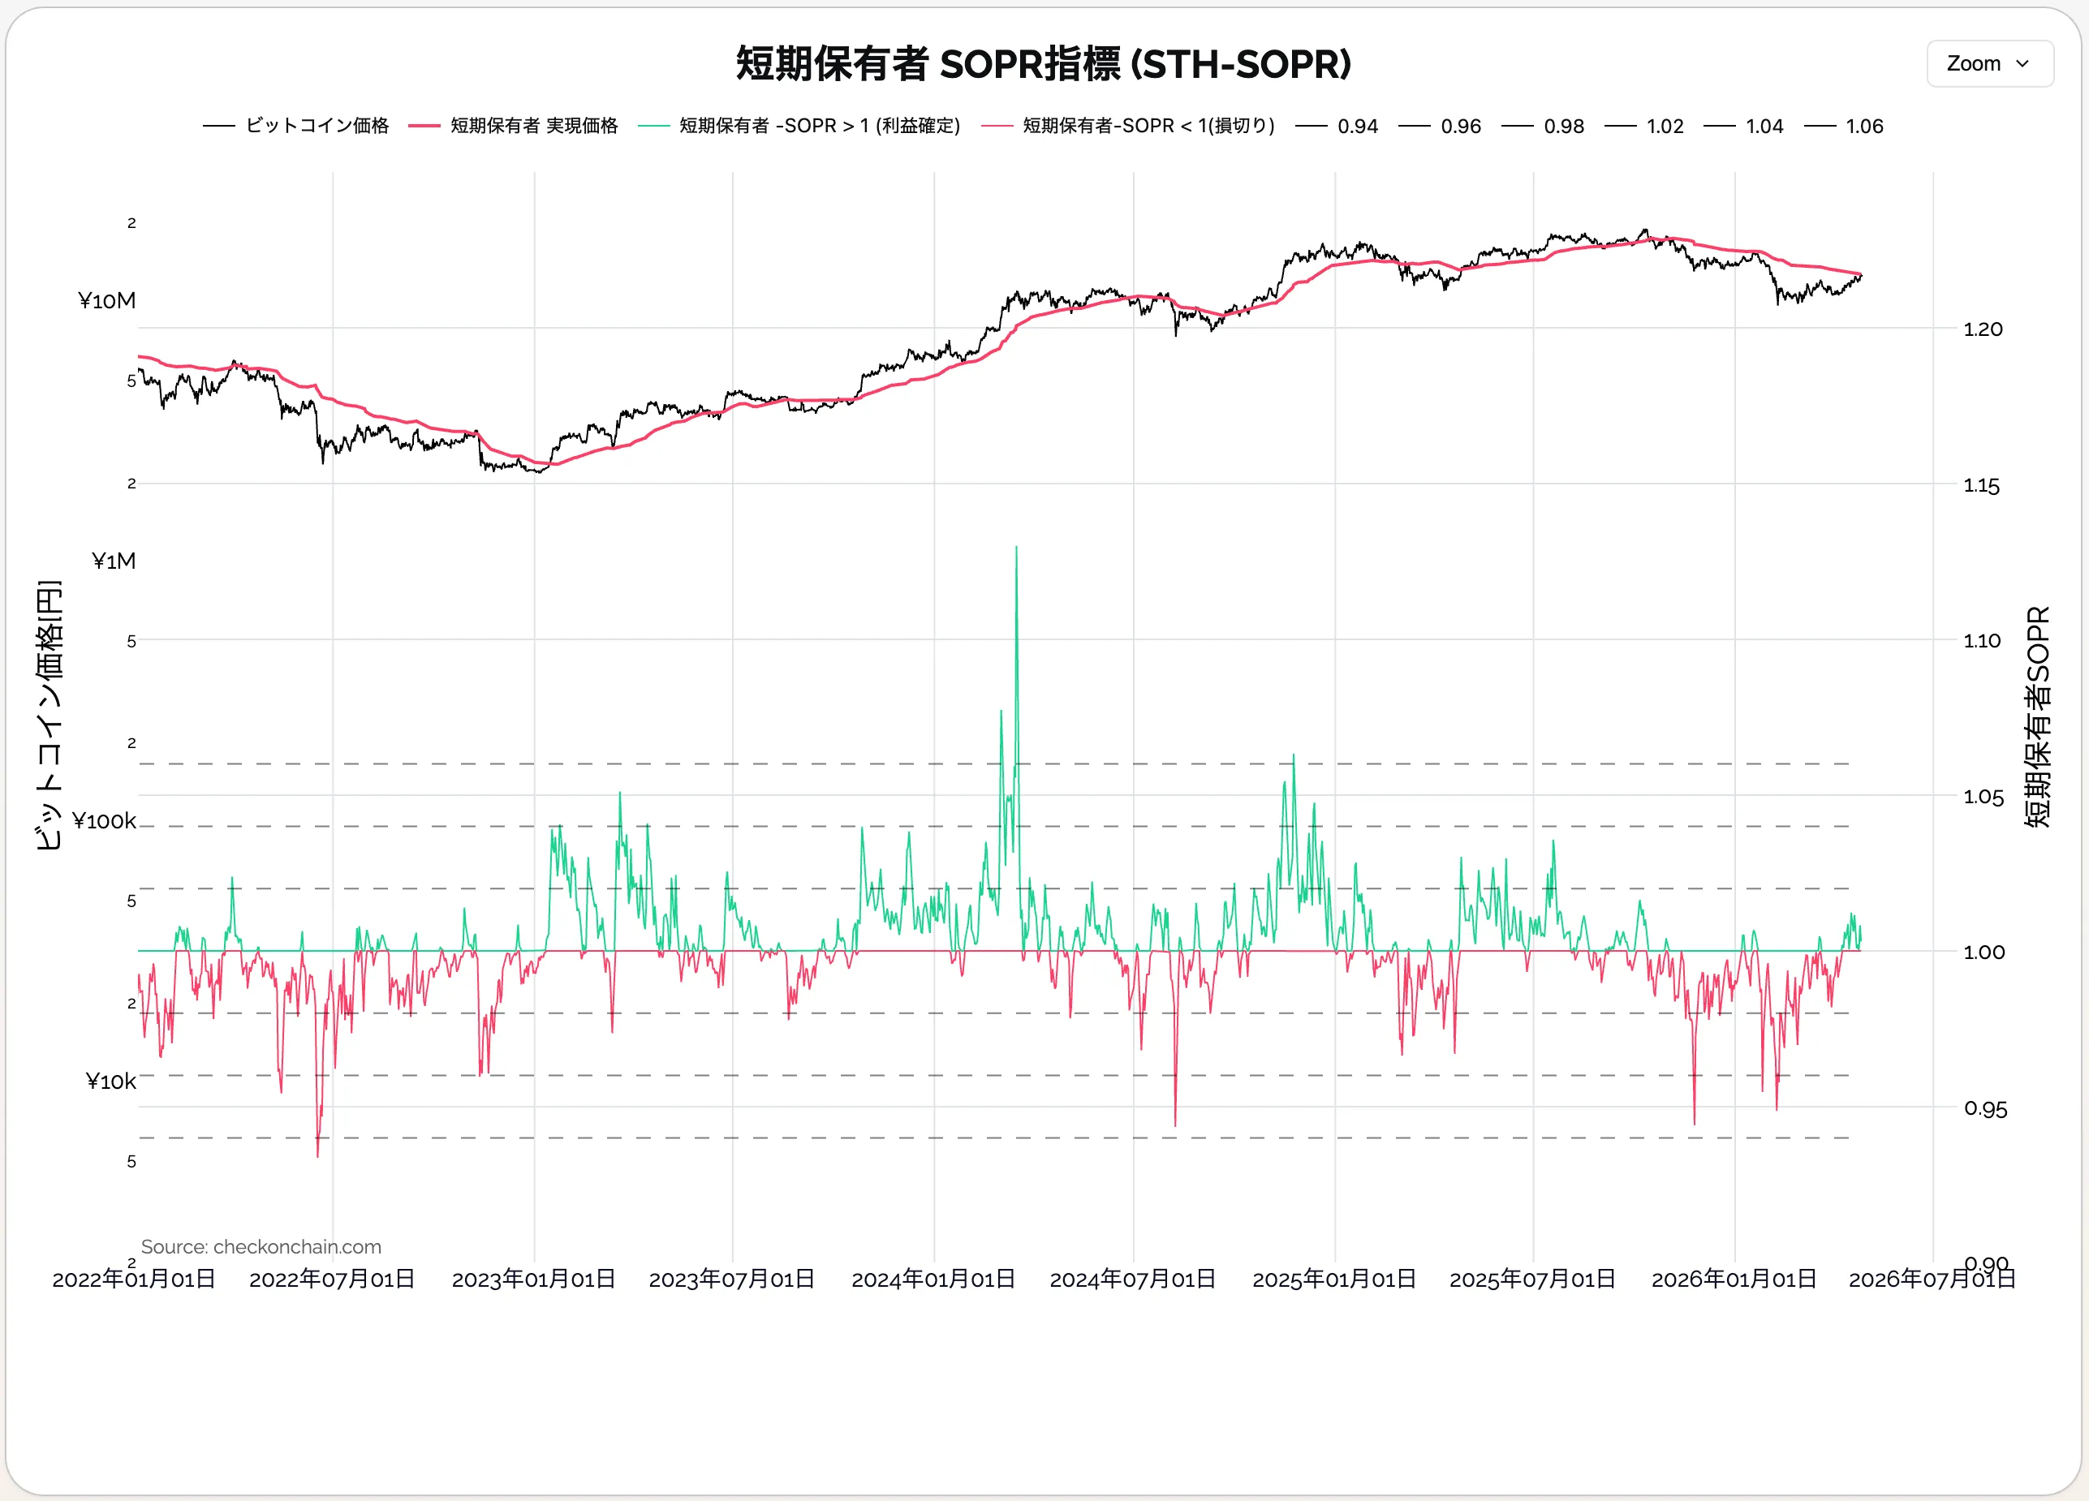Toggle the 1.06 threshold line legend
The width and height of the screenshot is (2089, 1501).
click(1863, 126)
